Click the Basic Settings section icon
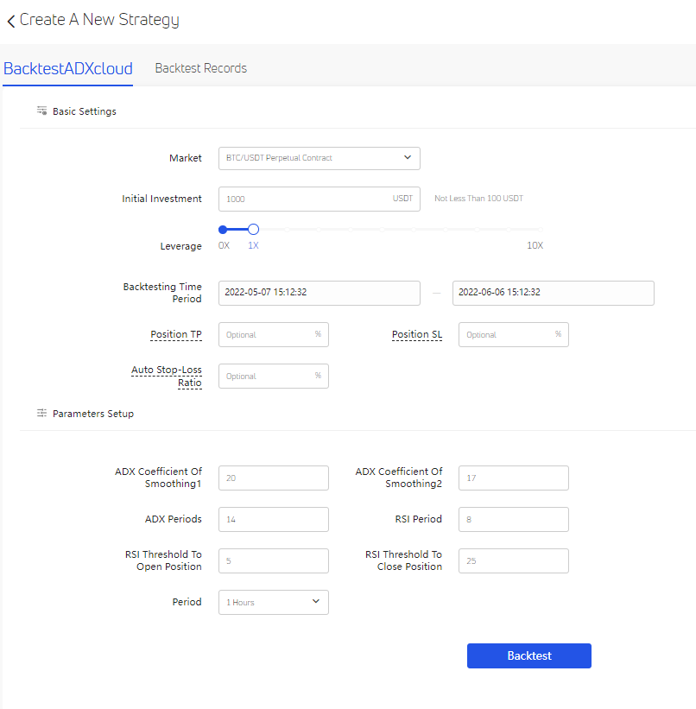This screenshot has height=709, width=696. click(41, 111)
